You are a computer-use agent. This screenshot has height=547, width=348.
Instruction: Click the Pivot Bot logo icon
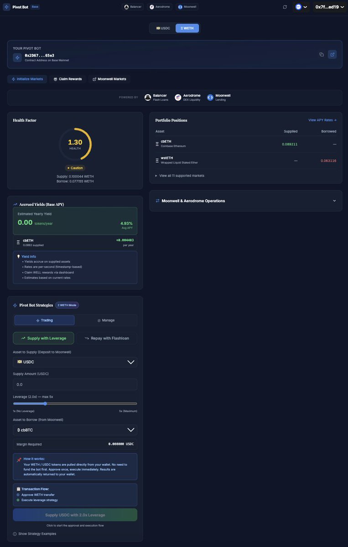(6, 7)
